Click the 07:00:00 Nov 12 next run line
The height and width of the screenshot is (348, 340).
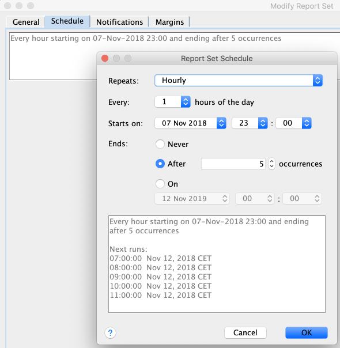point(160,258)
